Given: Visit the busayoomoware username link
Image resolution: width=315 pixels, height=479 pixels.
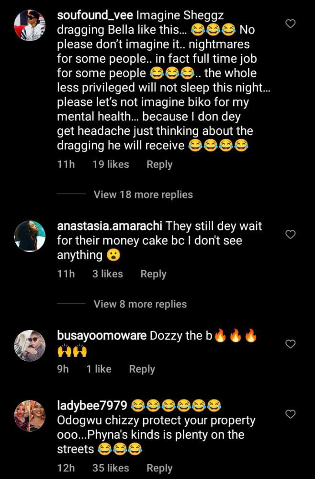Looking at the screenshot, I should click(x=101, y=335).
